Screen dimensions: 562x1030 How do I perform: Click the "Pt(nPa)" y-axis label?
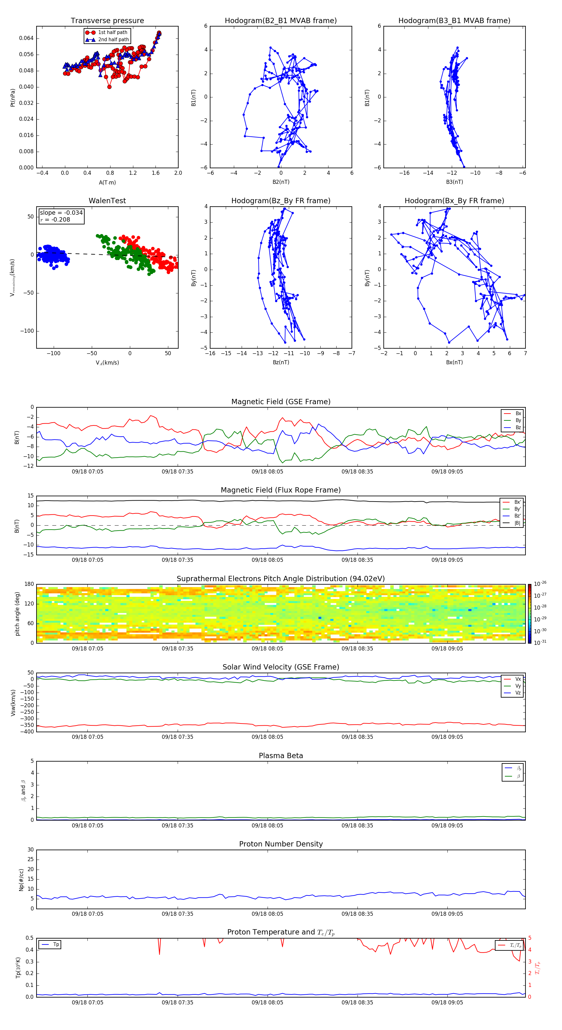[12, 97]
